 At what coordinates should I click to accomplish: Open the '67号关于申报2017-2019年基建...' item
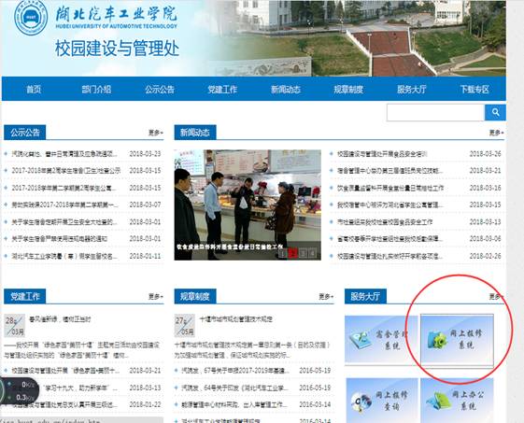coord(235,370)
